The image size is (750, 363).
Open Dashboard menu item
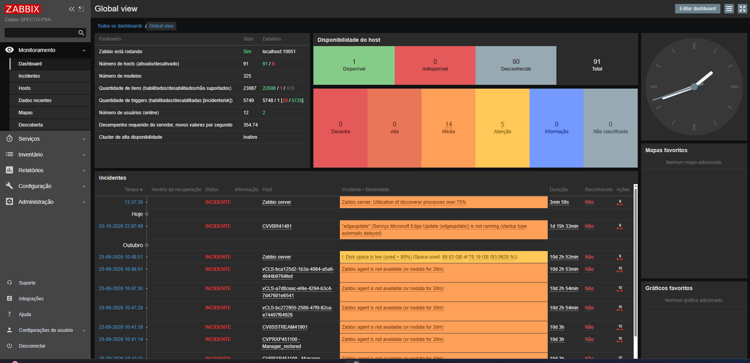(x=50, y=63)
